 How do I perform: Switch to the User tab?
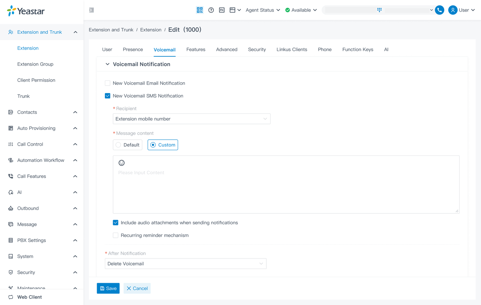107,50
